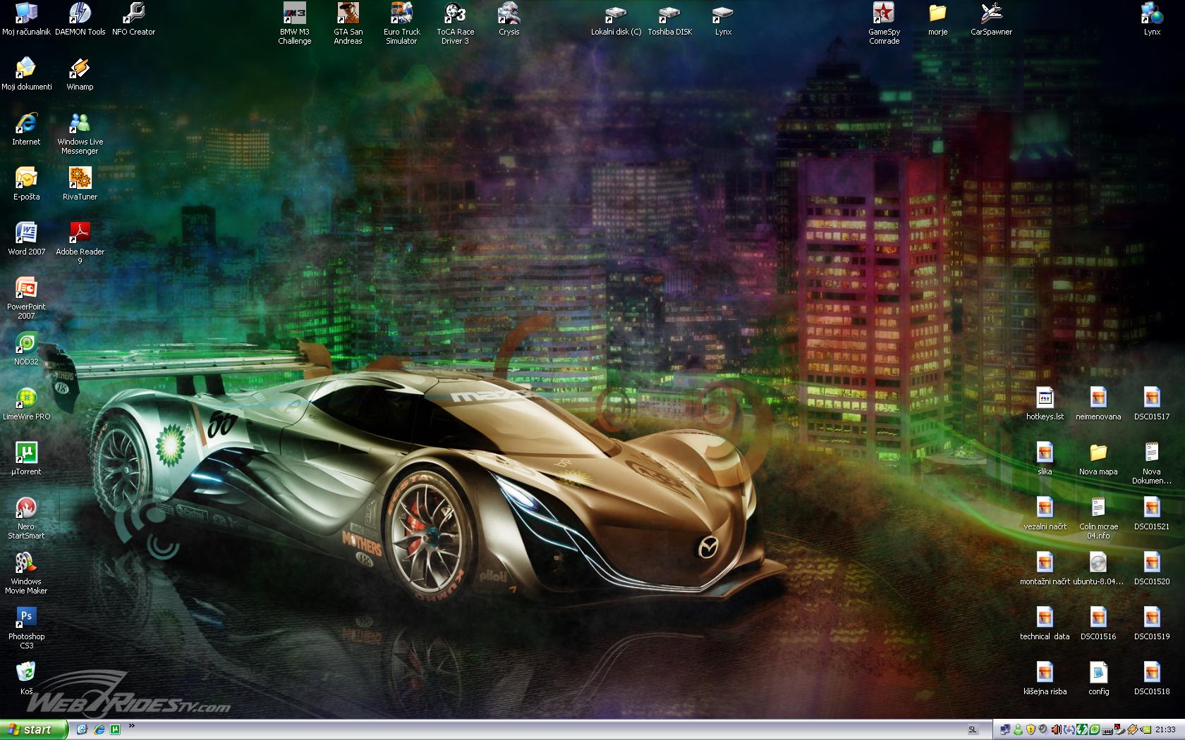Click the yellow security shield tray icon
The image size is (1185, 740).
(1031, 729)
